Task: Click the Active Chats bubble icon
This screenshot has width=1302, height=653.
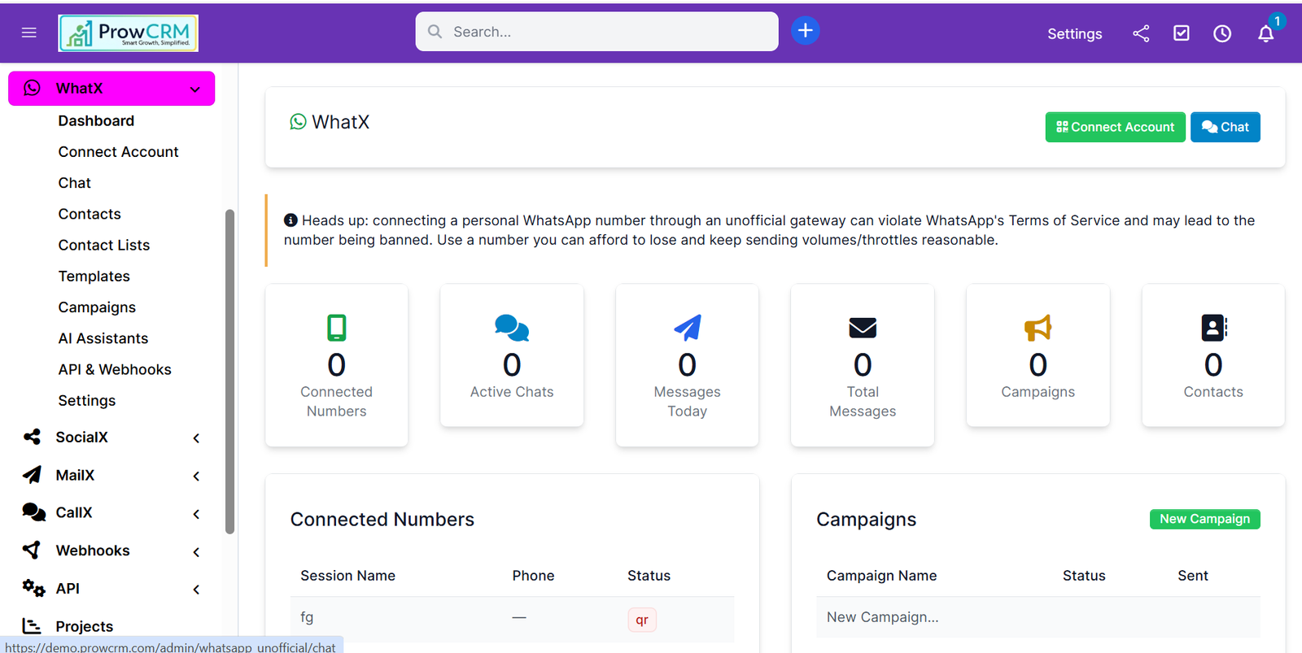Action: tap(512, 328)
